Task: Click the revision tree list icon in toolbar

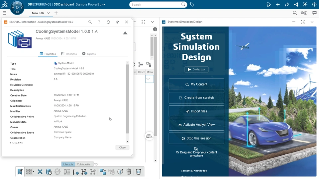Action: [67, 172]
